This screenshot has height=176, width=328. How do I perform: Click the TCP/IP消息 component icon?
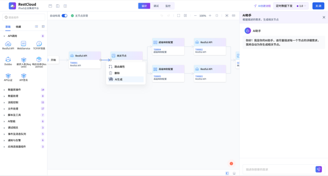pos(39,43)
